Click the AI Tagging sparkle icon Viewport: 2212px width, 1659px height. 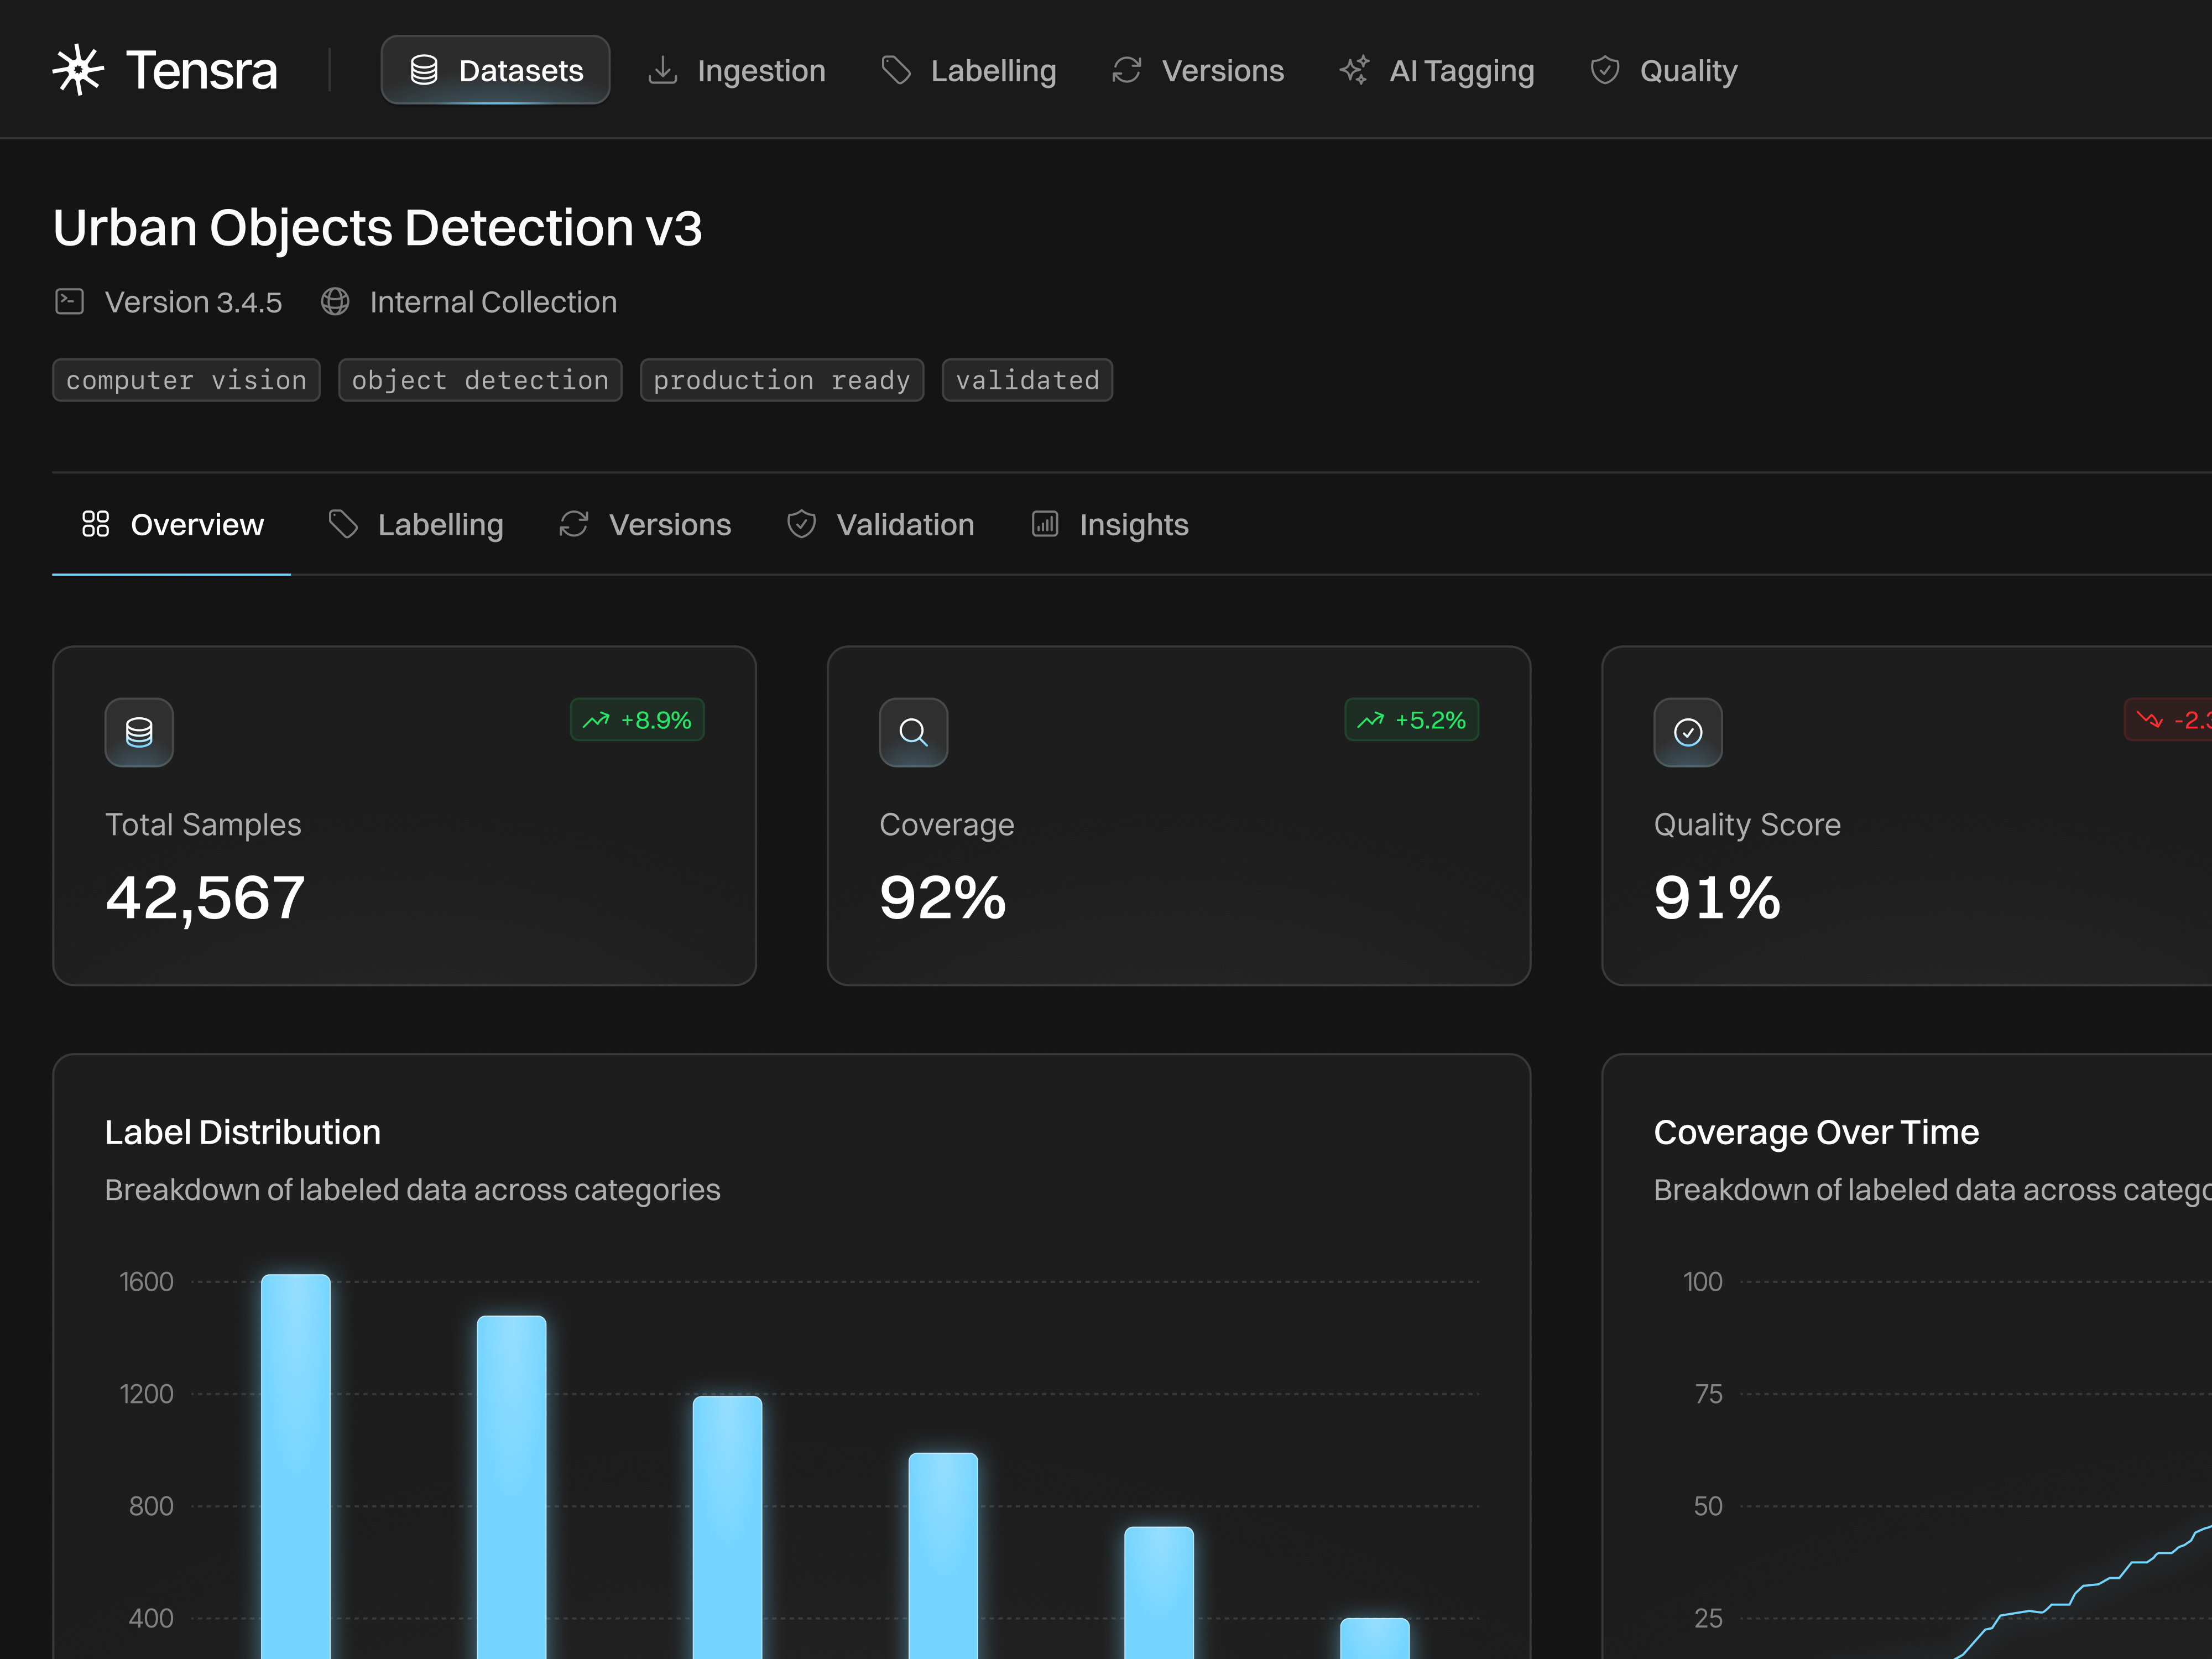[x=1355, y=70]
